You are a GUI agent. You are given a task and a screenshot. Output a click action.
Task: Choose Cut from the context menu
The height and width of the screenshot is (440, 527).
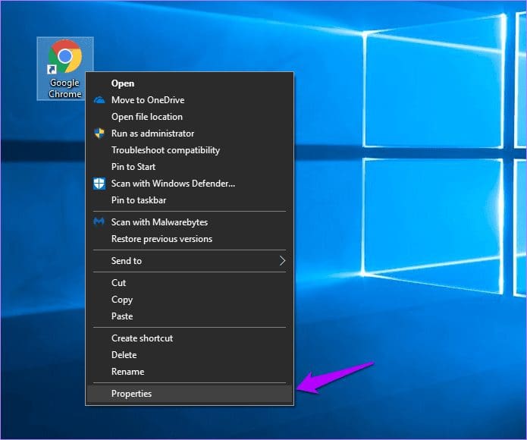pyautogui.click(x=190, y=283)
